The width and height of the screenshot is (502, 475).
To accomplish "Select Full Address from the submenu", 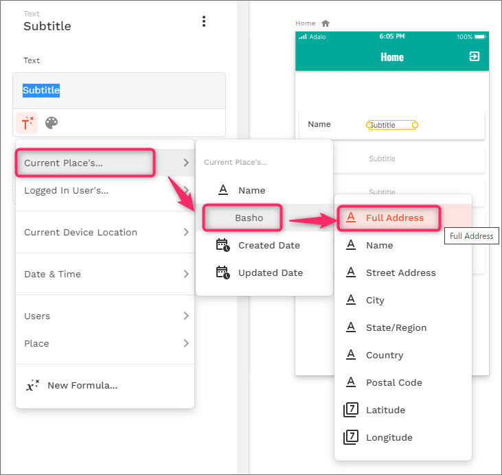I will 403,218.
